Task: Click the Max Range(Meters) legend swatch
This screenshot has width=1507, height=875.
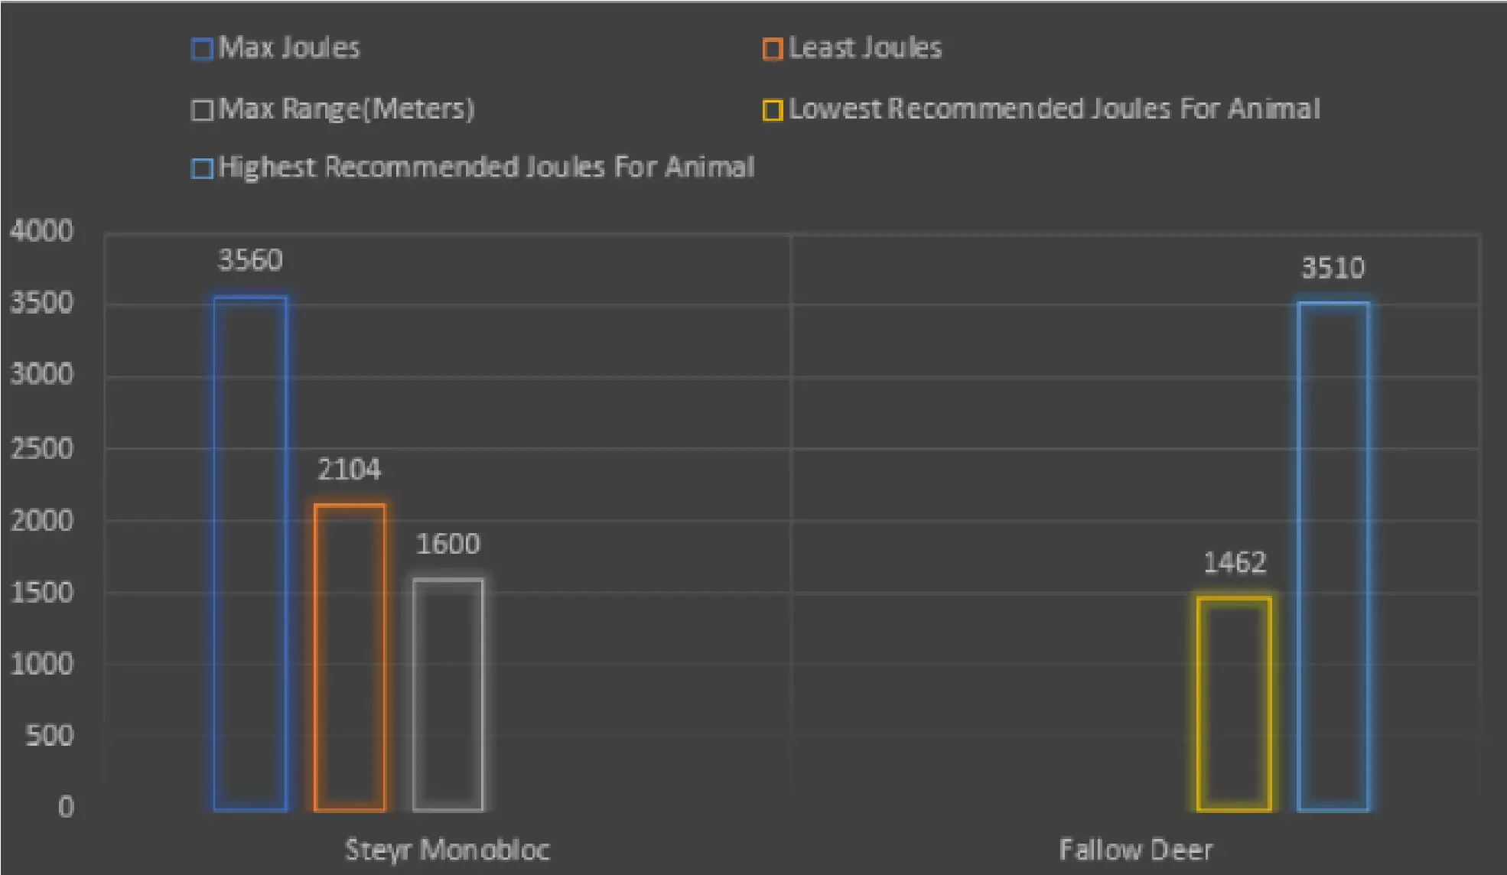Action: pyautogui.click(x=202, y=110)
